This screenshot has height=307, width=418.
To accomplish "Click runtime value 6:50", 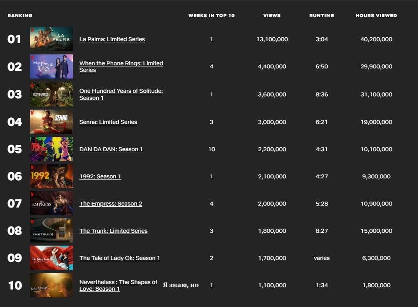I will 321,66.
